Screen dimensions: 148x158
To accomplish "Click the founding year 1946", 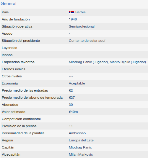I will [73, 19].
